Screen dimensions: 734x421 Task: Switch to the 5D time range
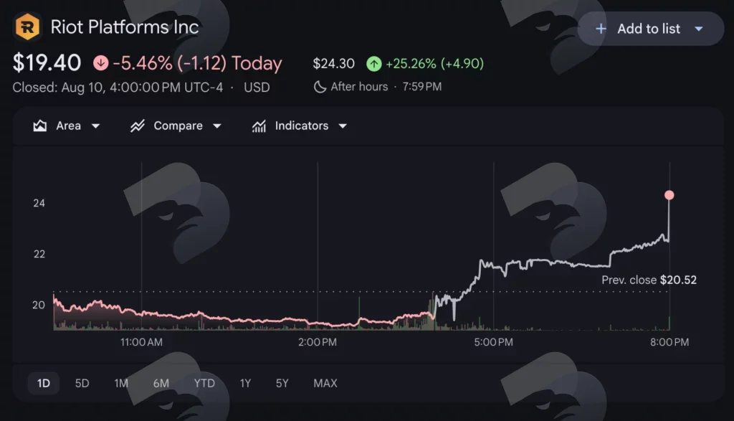point(82,384)
